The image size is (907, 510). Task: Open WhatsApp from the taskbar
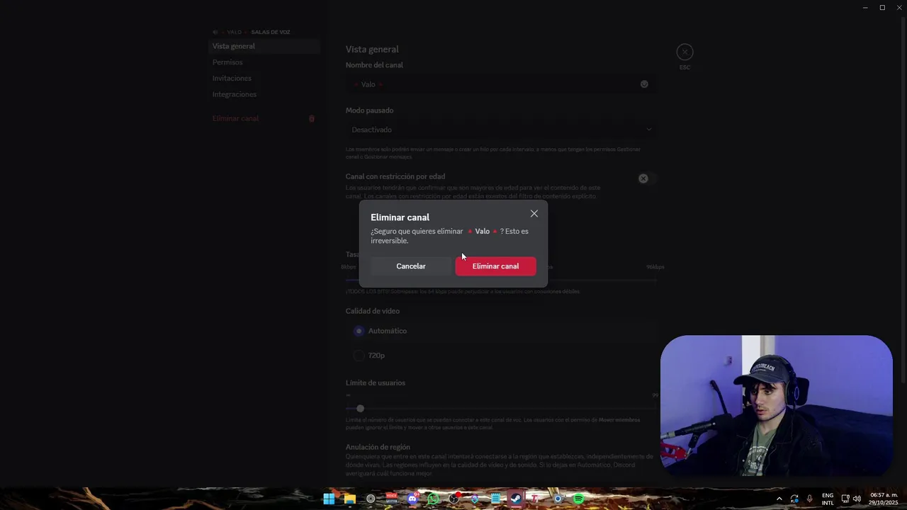tap(433, 499)
